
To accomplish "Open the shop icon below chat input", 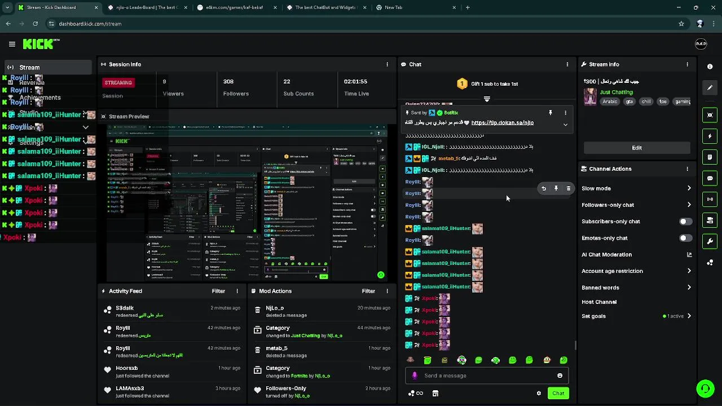I will click(x=435, y=394).
